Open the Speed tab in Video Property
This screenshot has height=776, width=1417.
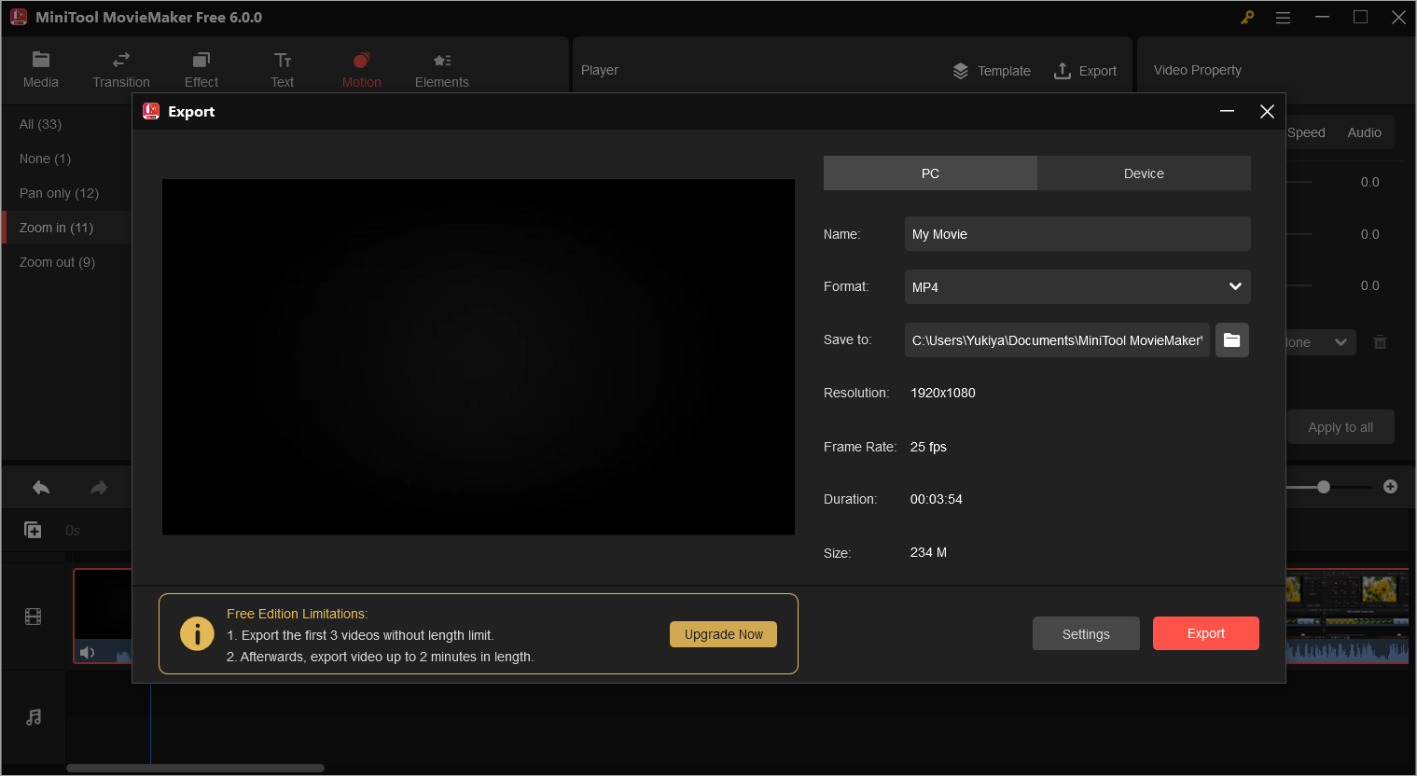click(1306, 132)
